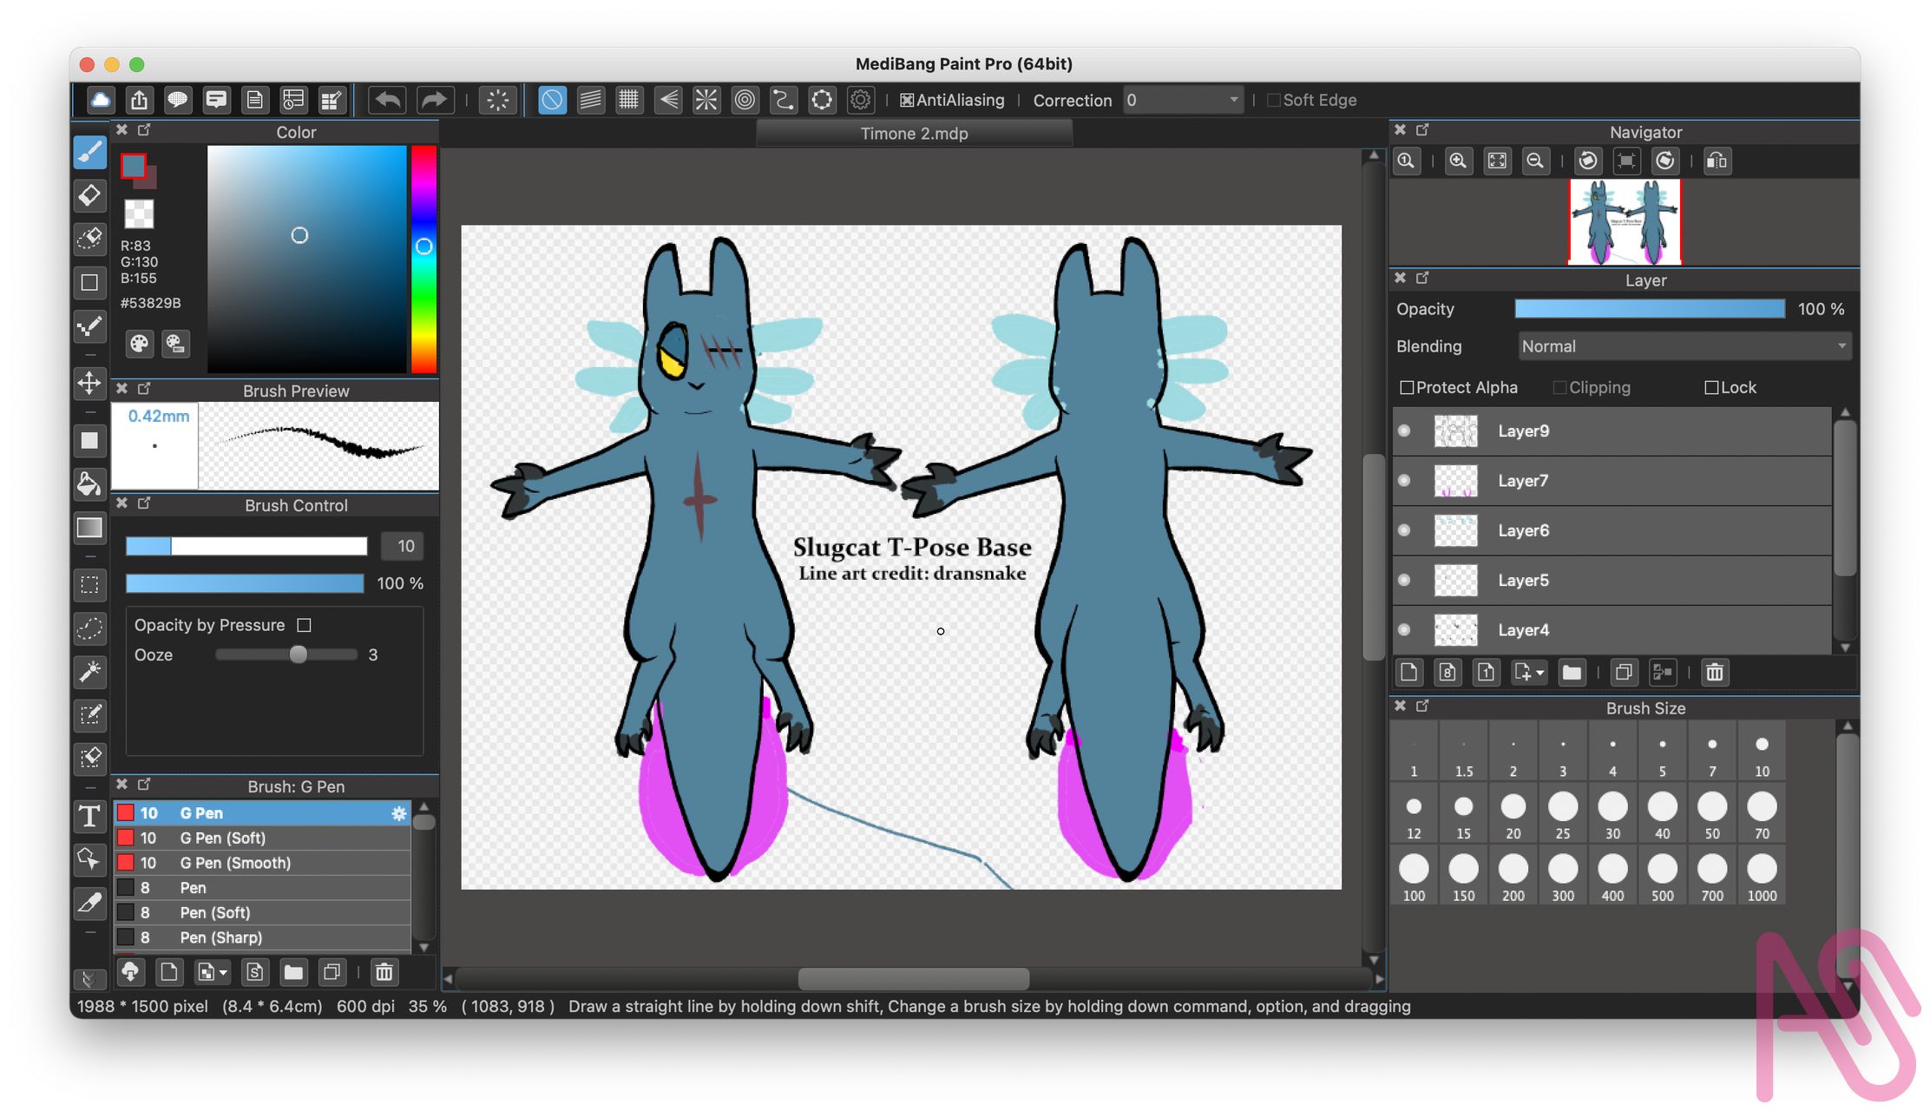Switch to Timone 2.mdp tab
The height and width of the screenshot is (1111, 1930).
click(x=914, y=134)
